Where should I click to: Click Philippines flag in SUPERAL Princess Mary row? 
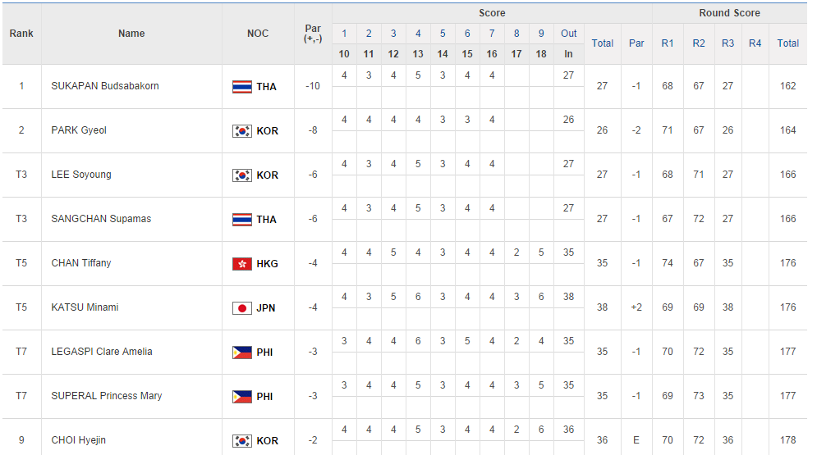[x=242, y=397]
